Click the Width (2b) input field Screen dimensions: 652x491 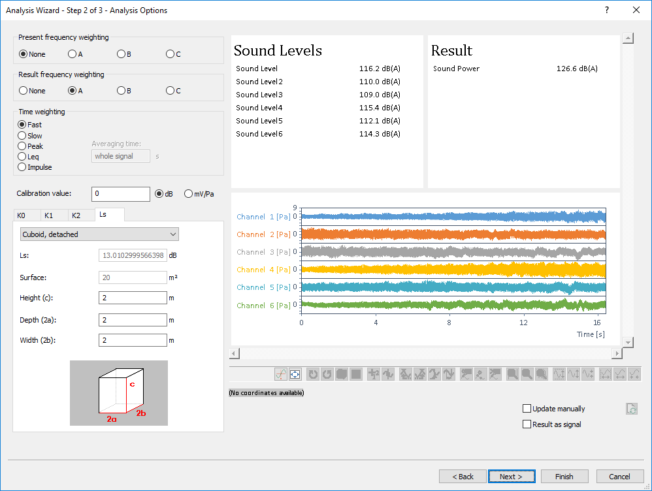[x=133, y=340]
